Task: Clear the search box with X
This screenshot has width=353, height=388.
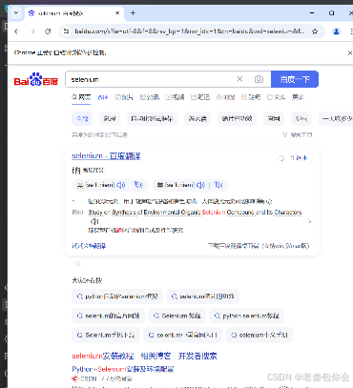Action: tap(239, 79)
